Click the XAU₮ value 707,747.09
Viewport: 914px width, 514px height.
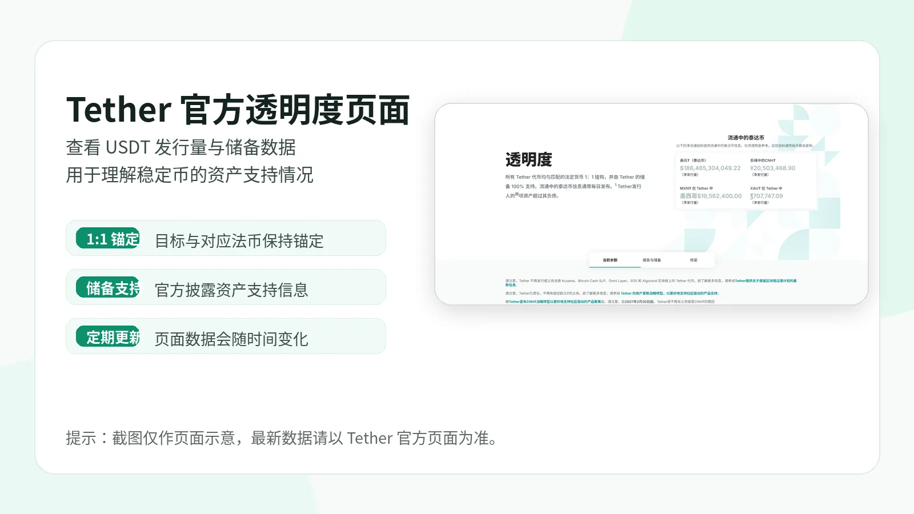767,196
